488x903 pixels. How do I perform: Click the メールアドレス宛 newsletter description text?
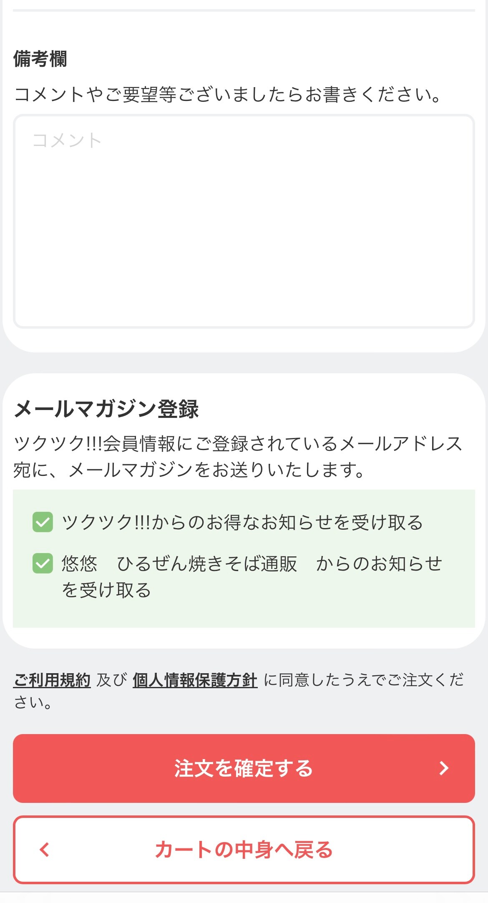(238, 456)
